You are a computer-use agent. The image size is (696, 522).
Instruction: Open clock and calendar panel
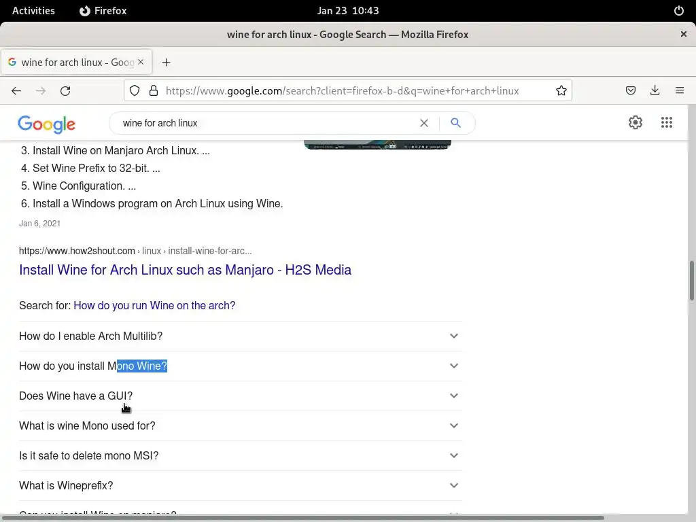(x=348, y=11)
